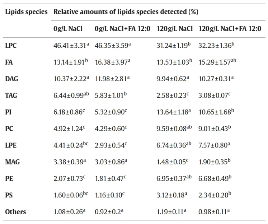Click the TAG row label
268x224 pixels.
tap(11, 95)
